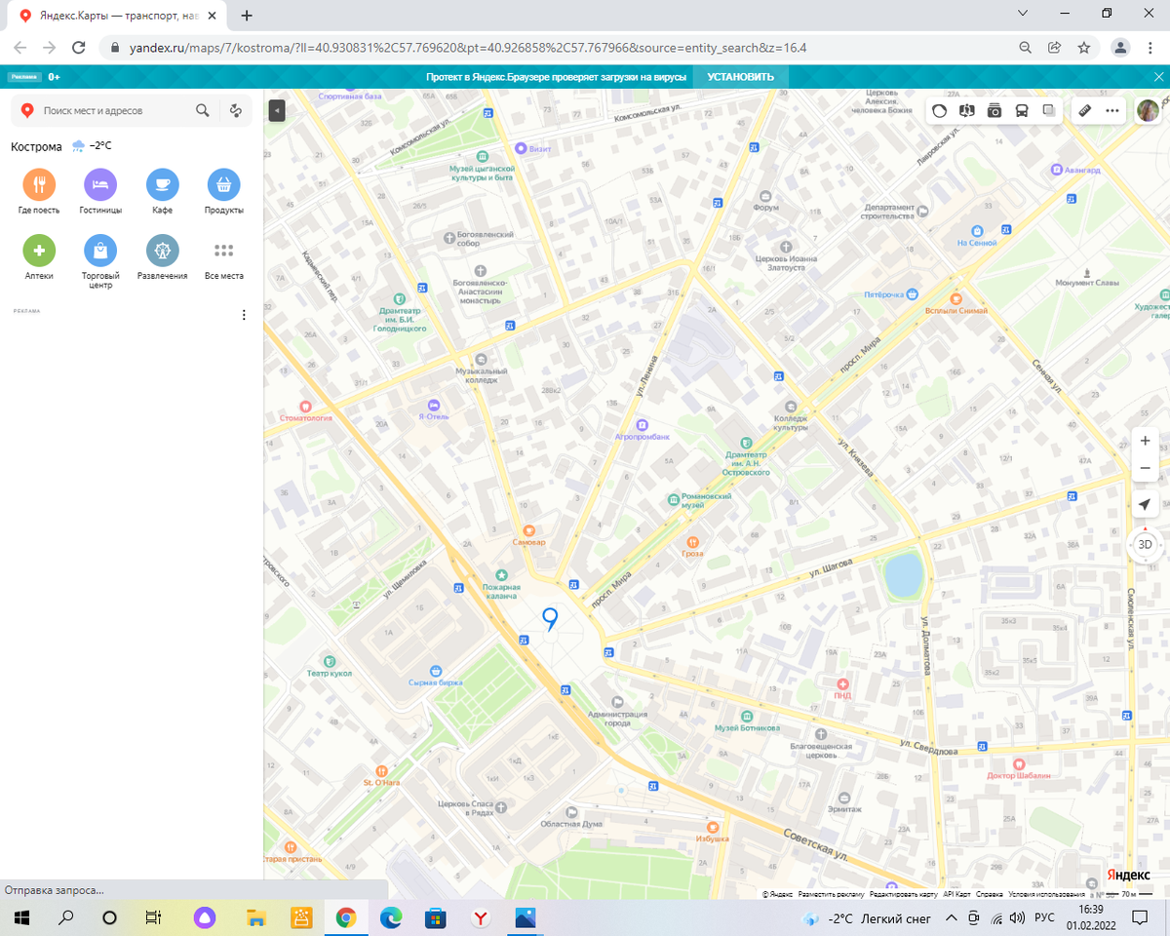Click the 'Авангард' marker
The width and height of the screenshot is (1170, 936).
pyautogui.click(x=1056, y=170)
